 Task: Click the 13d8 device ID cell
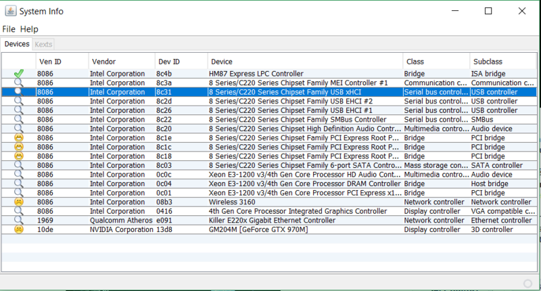tap(164, 229)
